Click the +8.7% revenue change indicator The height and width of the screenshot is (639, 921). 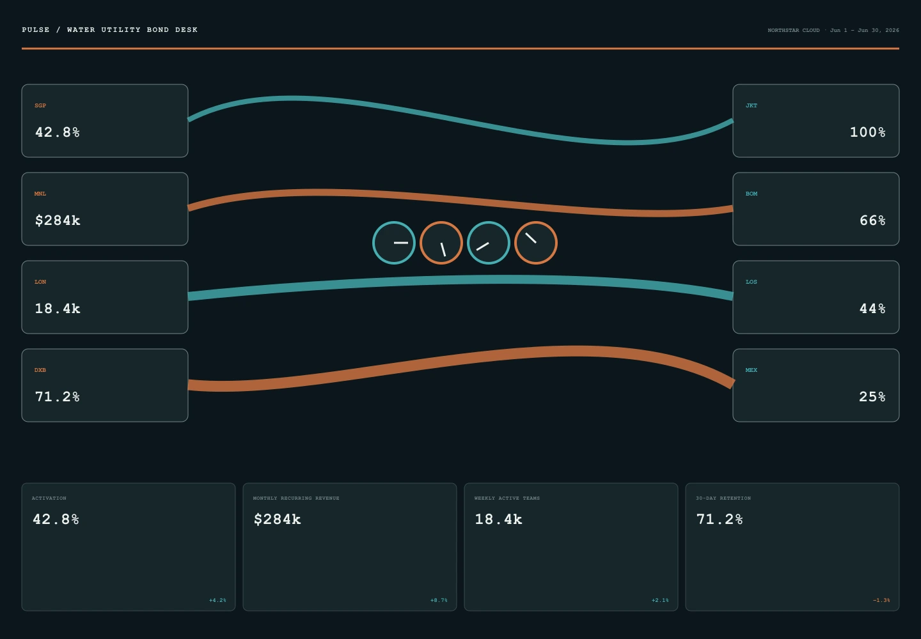tap(439, 600)
